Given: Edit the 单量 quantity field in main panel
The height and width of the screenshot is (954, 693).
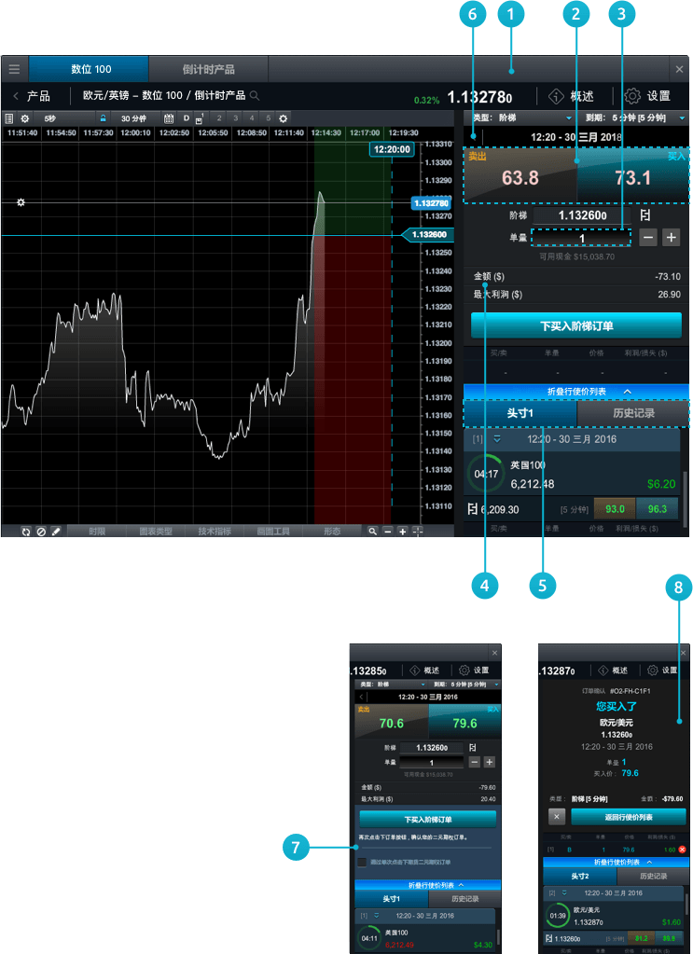Looking at the screenshot, I should [x=581, y=238].
